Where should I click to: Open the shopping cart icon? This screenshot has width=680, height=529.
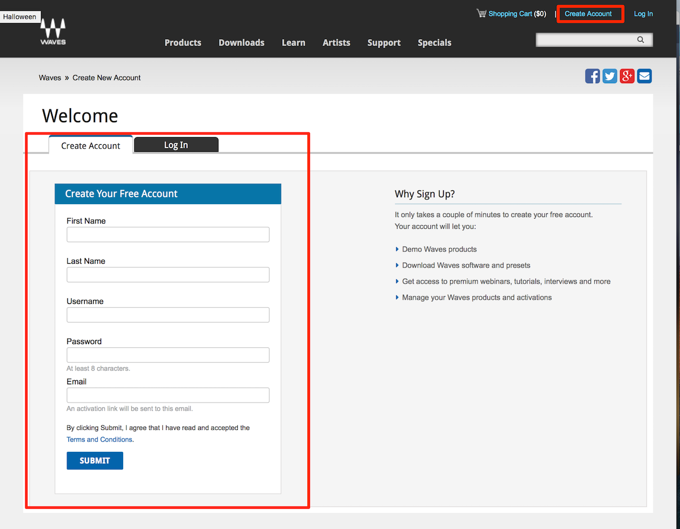tap(481, 13)
